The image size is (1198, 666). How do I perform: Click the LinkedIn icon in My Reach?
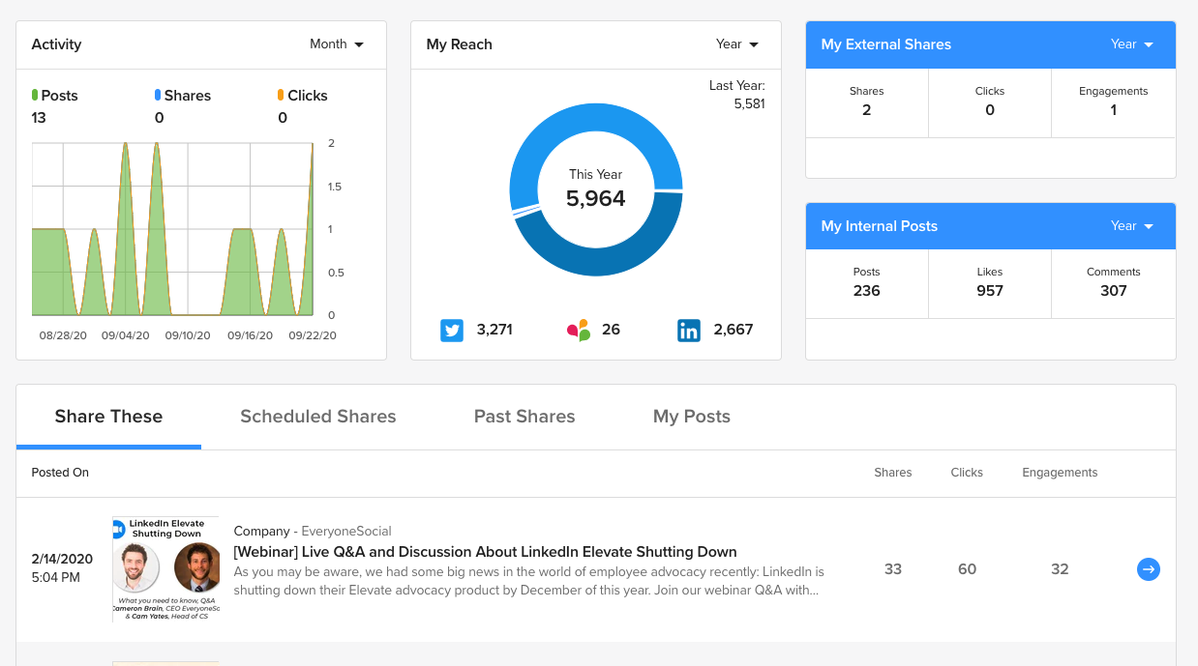688,331
